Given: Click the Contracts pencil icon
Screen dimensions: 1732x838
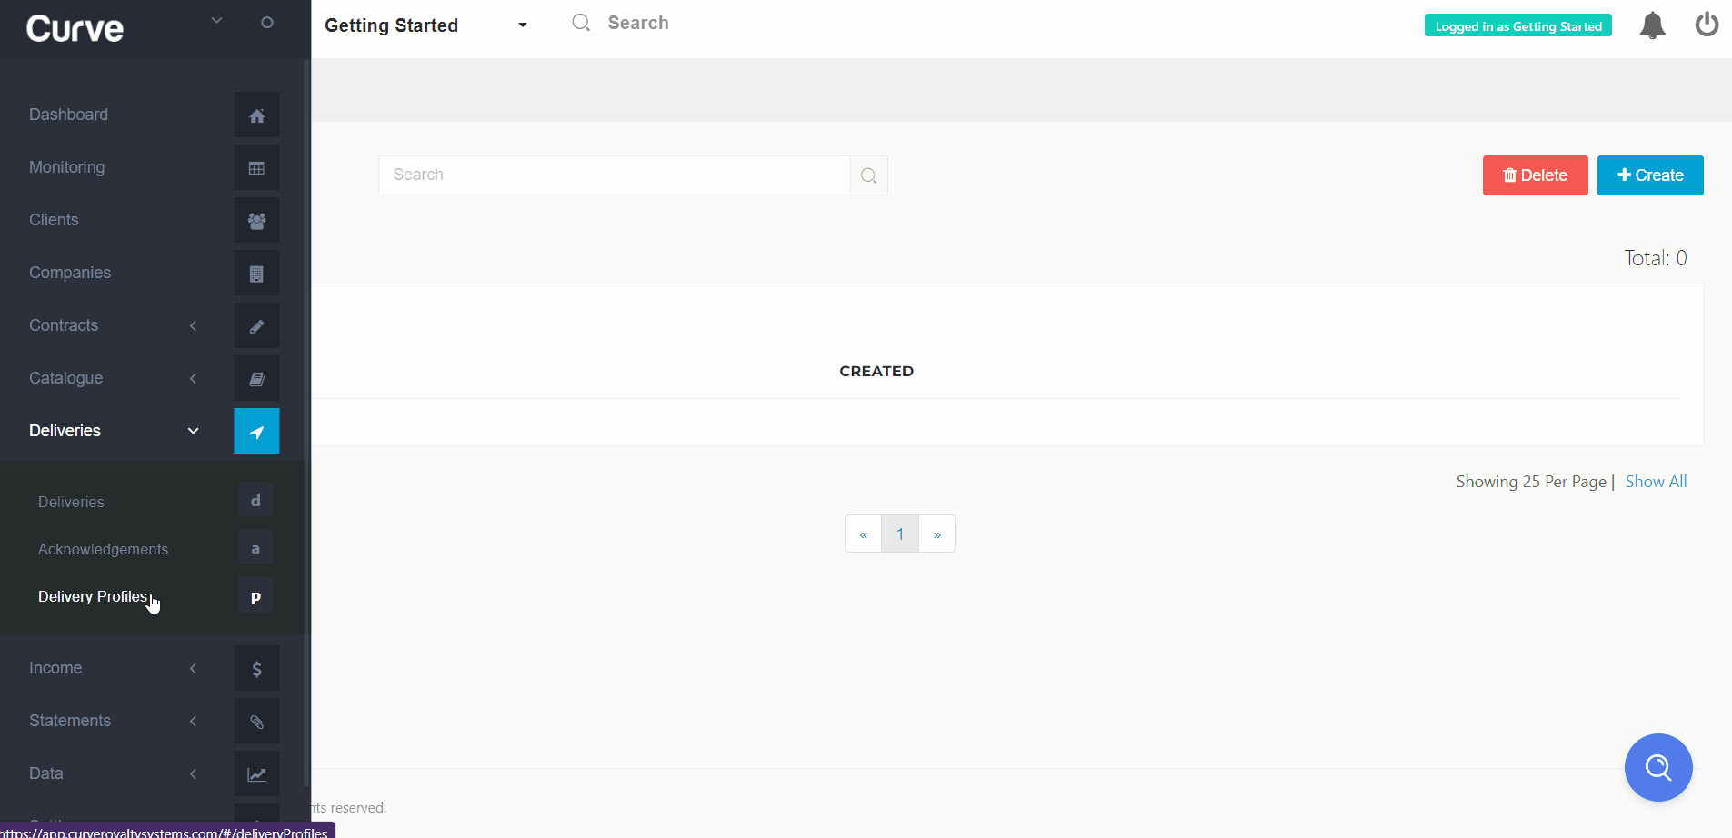Looking at the screenshot, I should click(256, 325).
